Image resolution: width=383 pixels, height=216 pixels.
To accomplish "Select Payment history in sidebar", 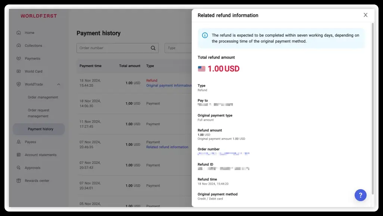I will pyautogui.click(x=40, y=129).
